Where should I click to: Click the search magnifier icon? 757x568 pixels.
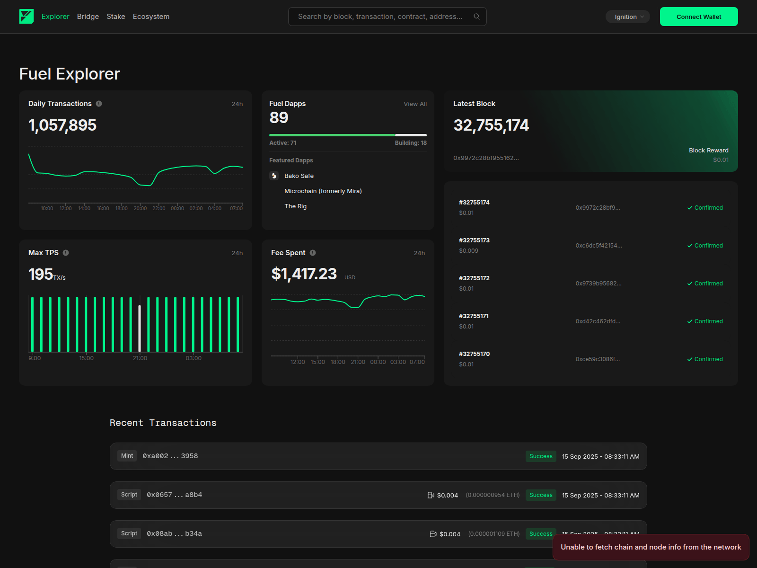point(477,16)
